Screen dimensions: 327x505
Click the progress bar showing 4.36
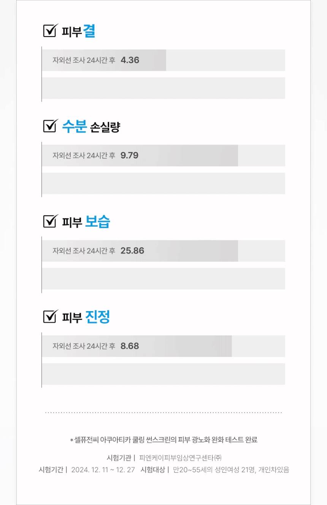coord(104,60)
